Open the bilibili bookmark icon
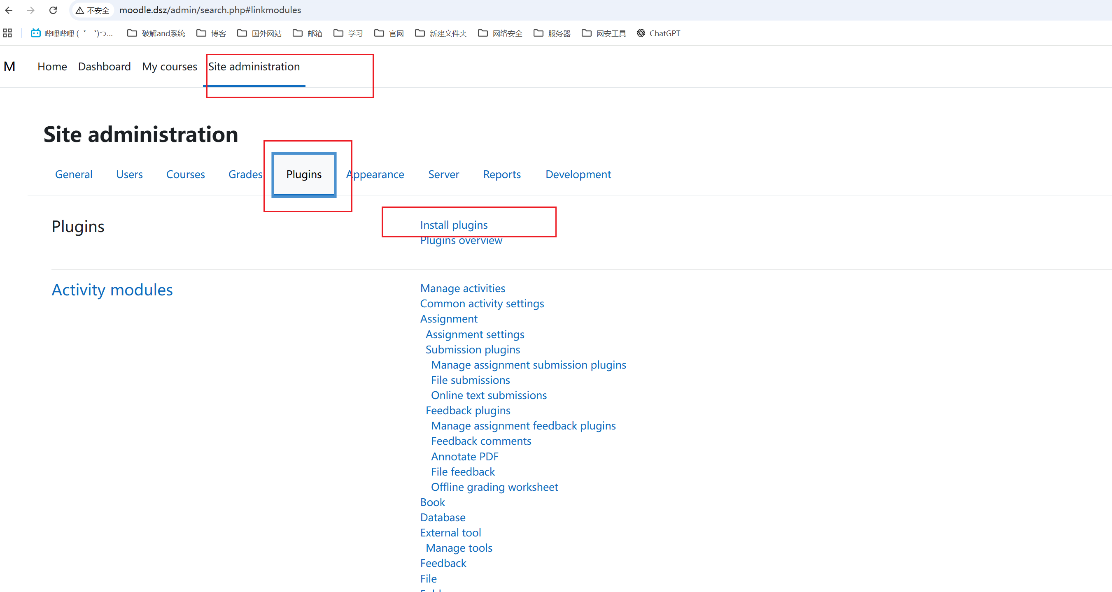Screen dimensions: 1112x592 tap(35, 33)
